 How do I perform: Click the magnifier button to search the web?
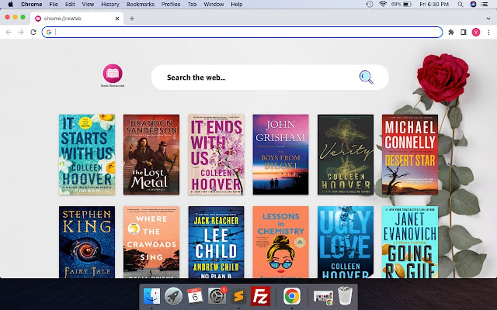[365, 77]
